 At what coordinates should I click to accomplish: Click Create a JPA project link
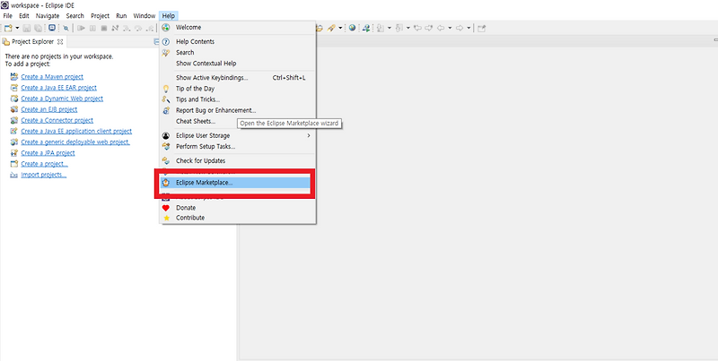tap(48, 153)
